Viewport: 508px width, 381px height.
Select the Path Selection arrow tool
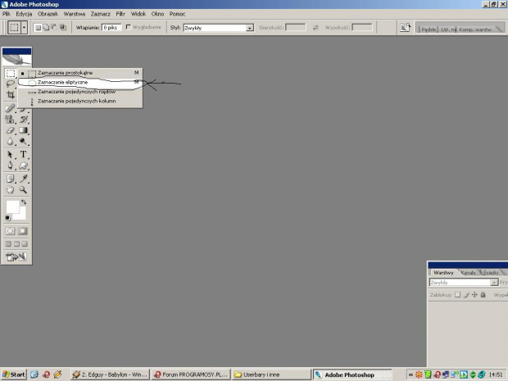(10, 155)
